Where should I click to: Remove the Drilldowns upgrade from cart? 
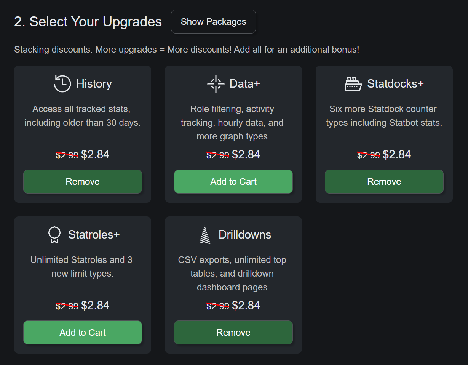233,333
